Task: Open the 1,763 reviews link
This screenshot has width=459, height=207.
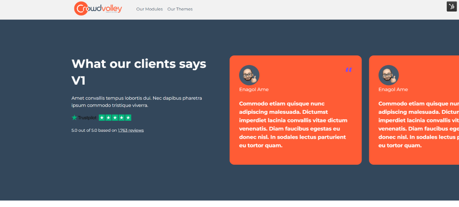Action: [x=131, y=130]
